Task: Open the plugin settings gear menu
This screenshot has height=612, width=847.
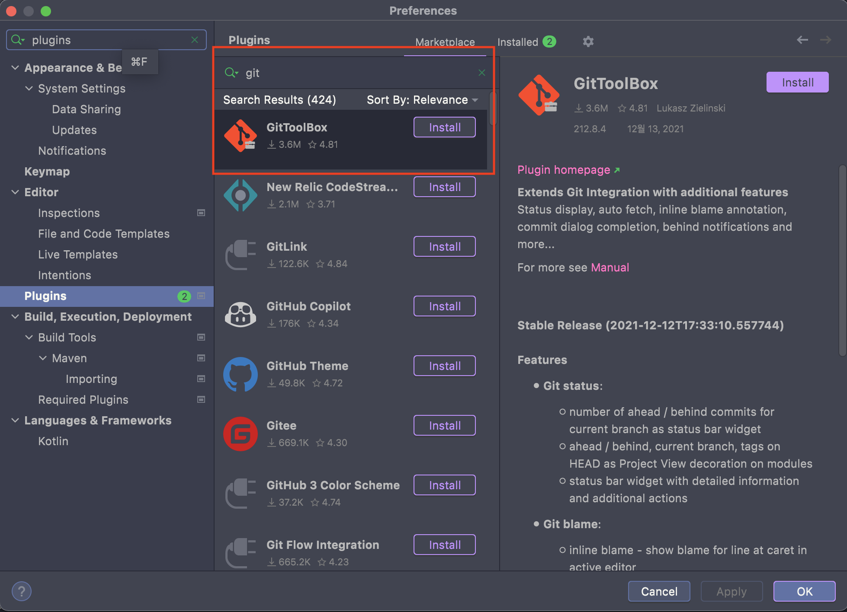Action: pos(588,41)
